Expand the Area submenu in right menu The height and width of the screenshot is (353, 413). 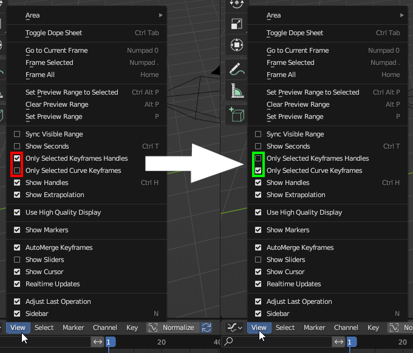pos(327,15)
